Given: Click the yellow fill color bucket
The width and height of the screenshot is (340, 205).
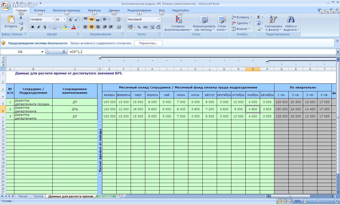Looking at the screenshot, I should 65,27.
